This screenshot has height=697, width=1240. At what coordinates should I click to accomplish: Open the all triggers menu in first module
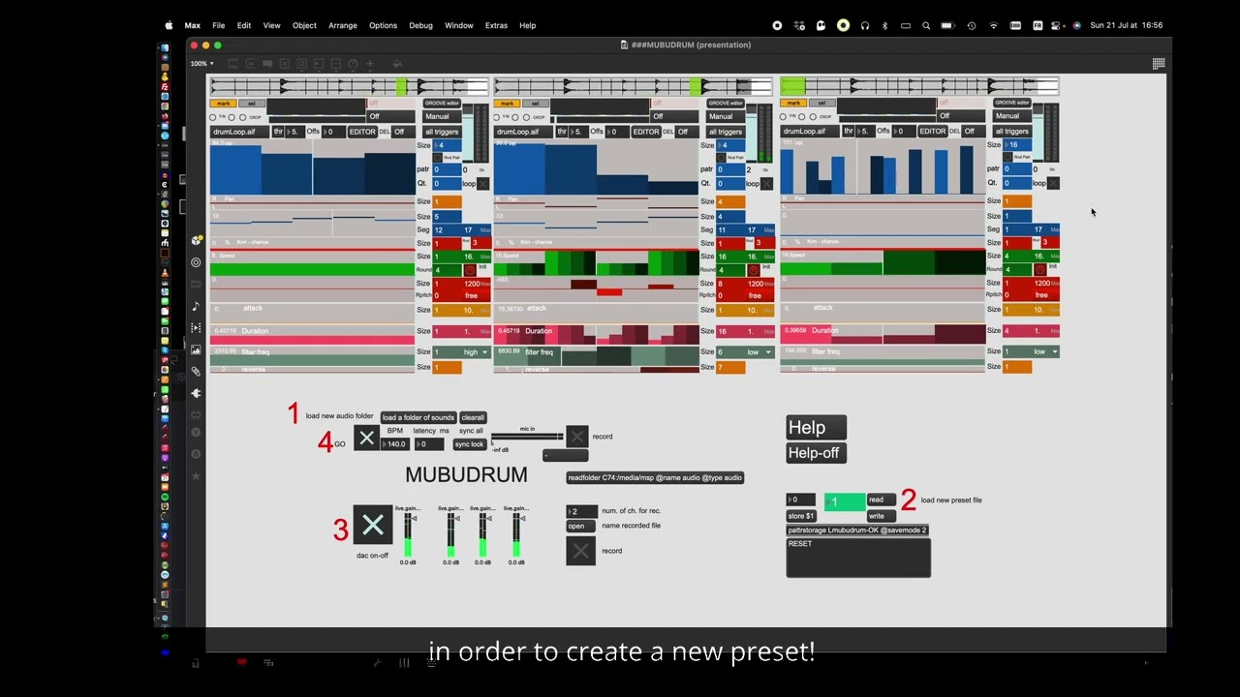[x=442, y=132]
